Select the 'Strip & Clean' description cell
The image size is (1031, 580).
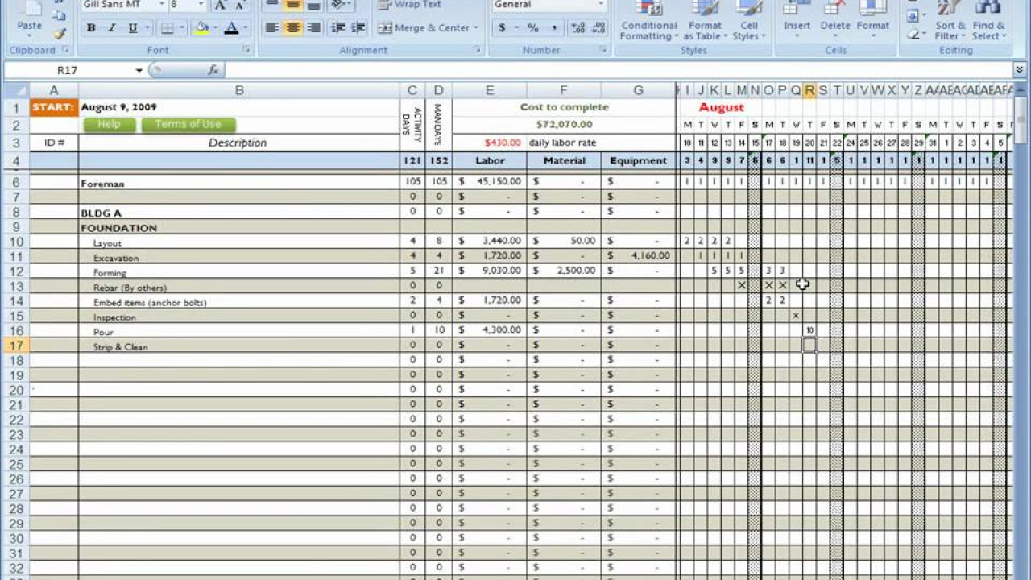(x=239, y=346)
